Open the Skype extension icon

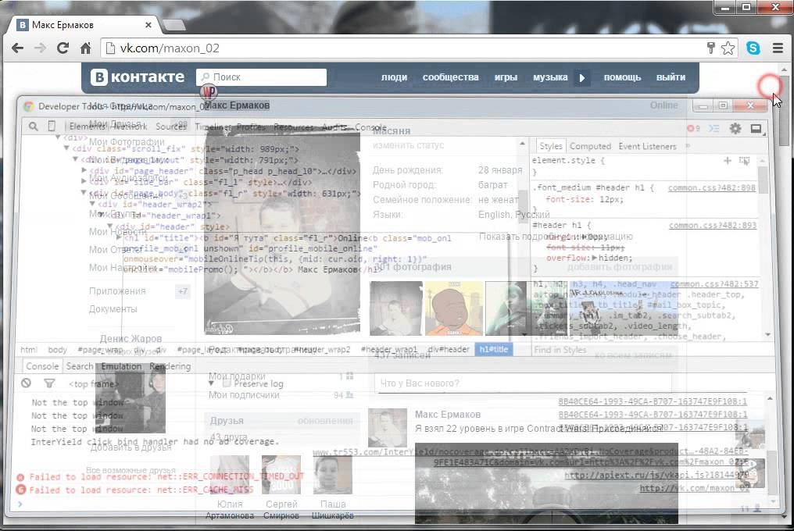(753, 48)
